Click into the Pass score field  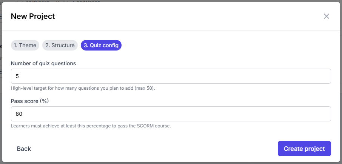171,114
